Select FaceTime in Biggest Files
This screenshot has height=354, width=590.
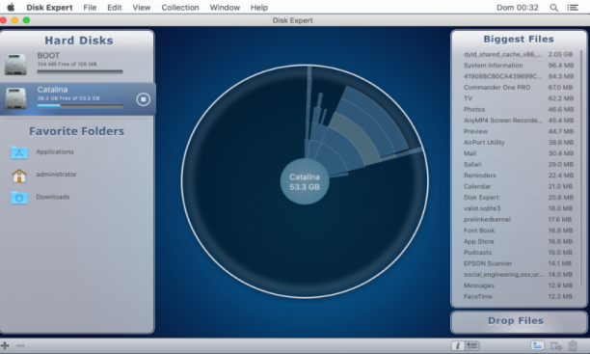coord(519,296)
